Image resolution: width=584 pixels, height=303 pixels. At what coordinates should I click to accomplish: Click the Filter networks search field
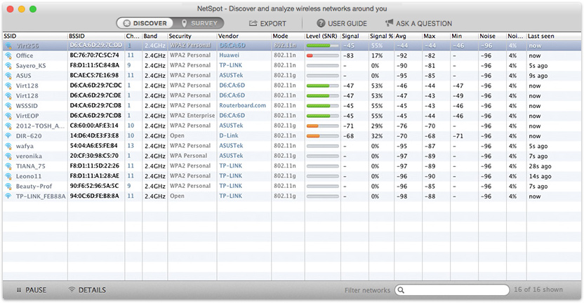(x=452, y=290)
